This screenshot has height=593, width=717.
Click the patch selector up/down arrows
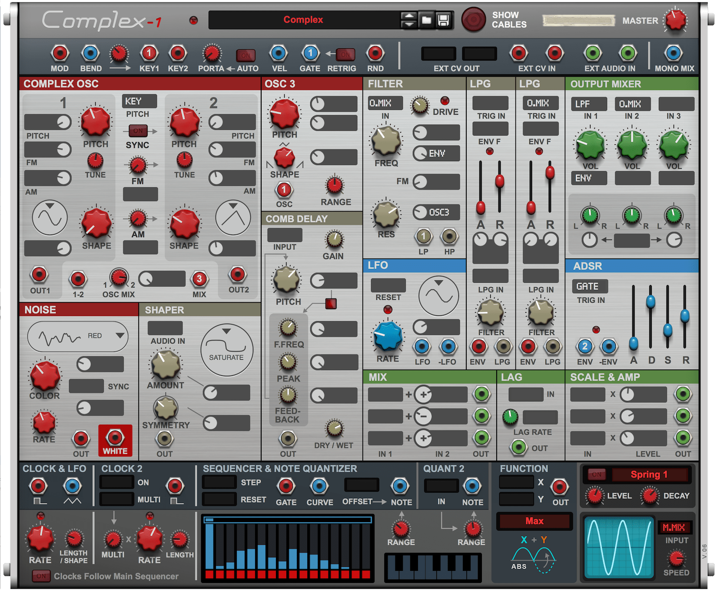tap(408, 20)
